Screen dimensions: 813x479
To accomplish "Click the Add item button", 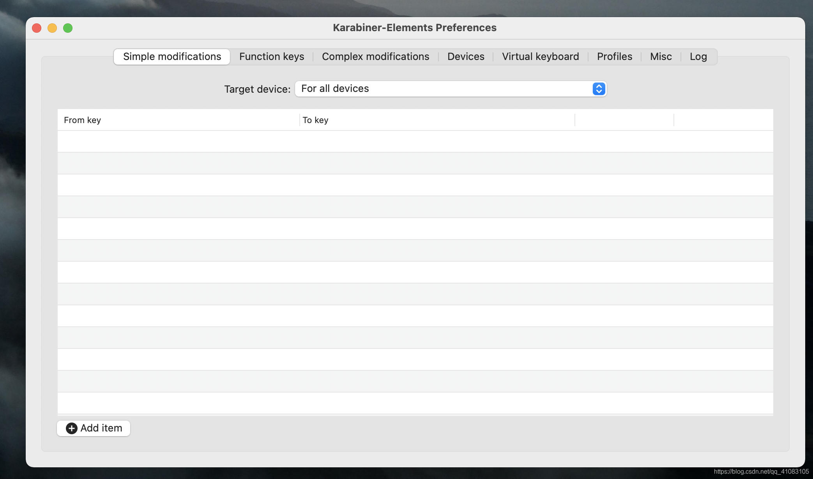I will (x=94, y=428).
